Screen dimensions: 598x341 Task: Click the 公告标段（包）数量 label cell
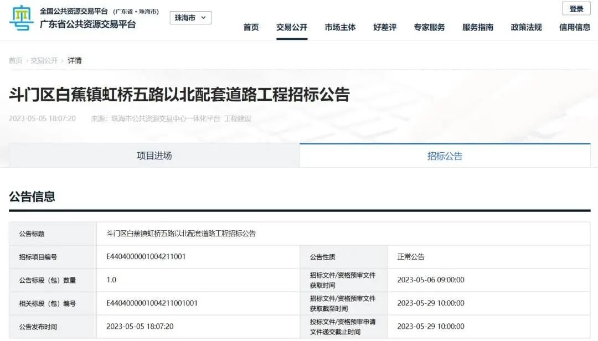pyautogui.click(x=53, y=280)
